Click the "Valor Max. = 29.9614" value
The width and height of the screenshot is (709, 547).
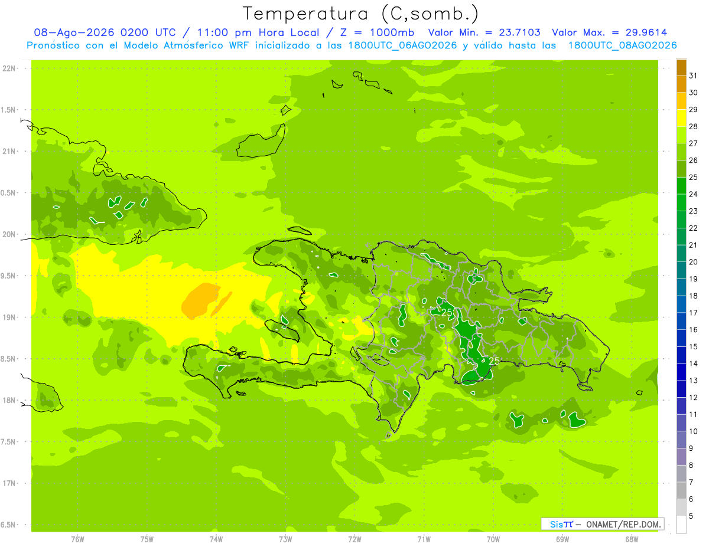point(609,32)
